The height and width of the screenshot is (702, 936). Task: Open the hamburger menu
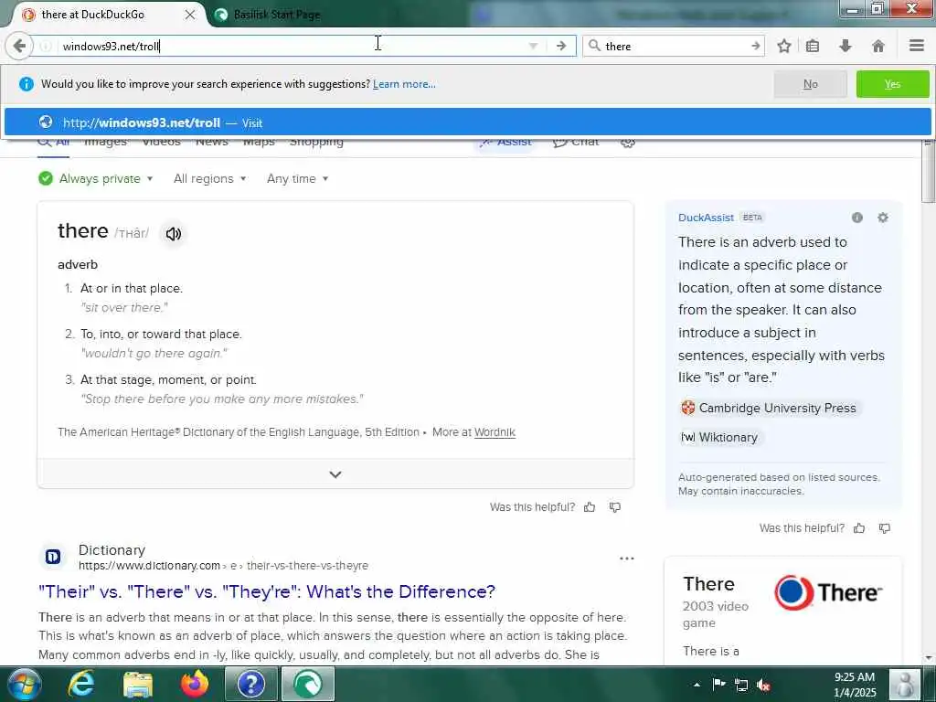pos(917,46)
